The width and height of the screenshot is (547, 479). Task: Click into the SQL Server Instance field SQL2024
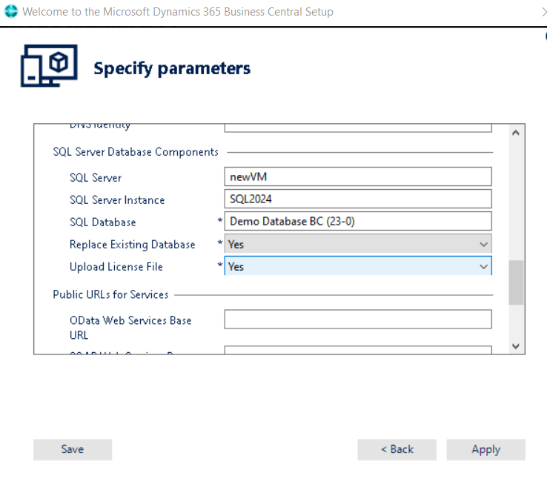(358, 199)
